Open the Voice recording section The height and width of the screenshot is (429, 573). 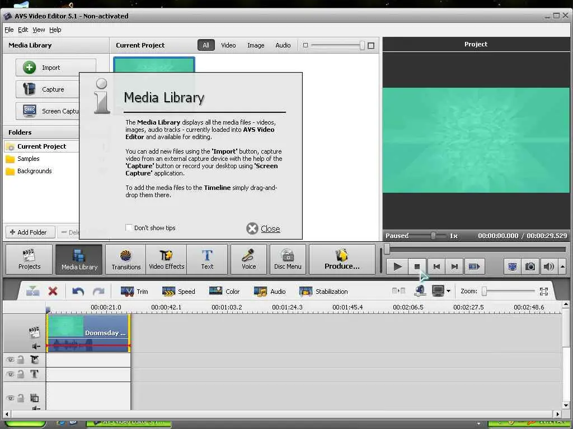248,259
